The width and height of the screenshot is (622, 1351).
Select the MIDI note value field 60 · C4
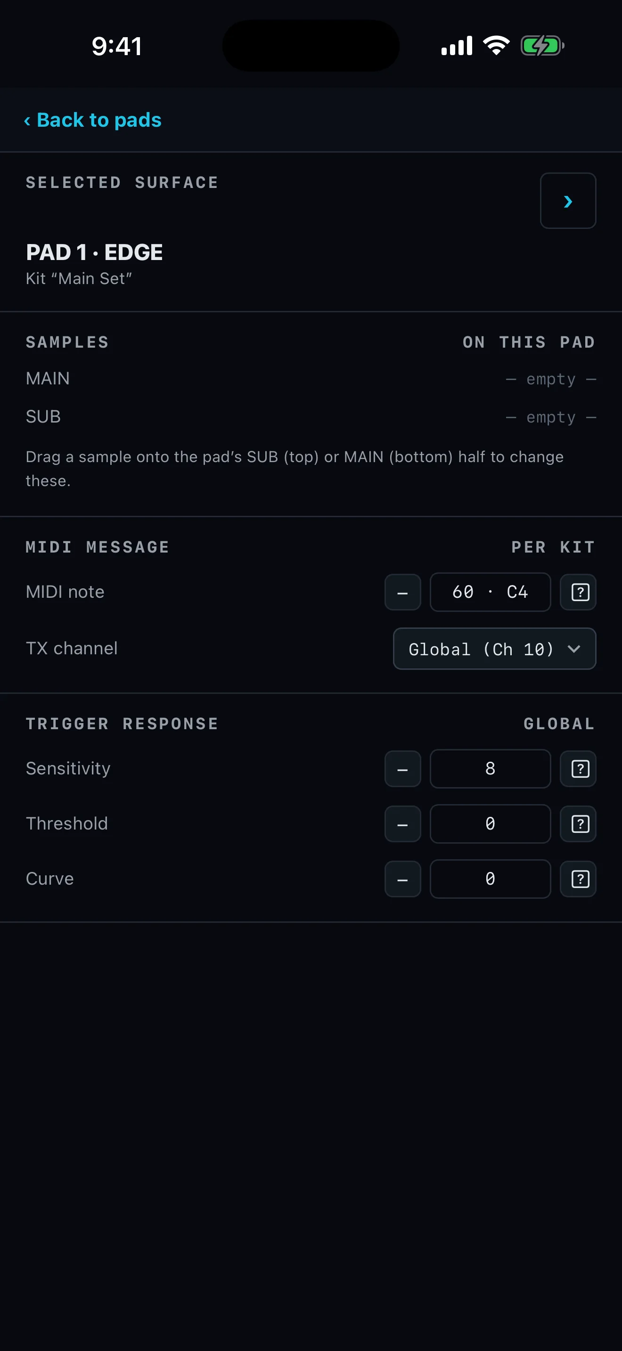point(491,592)
